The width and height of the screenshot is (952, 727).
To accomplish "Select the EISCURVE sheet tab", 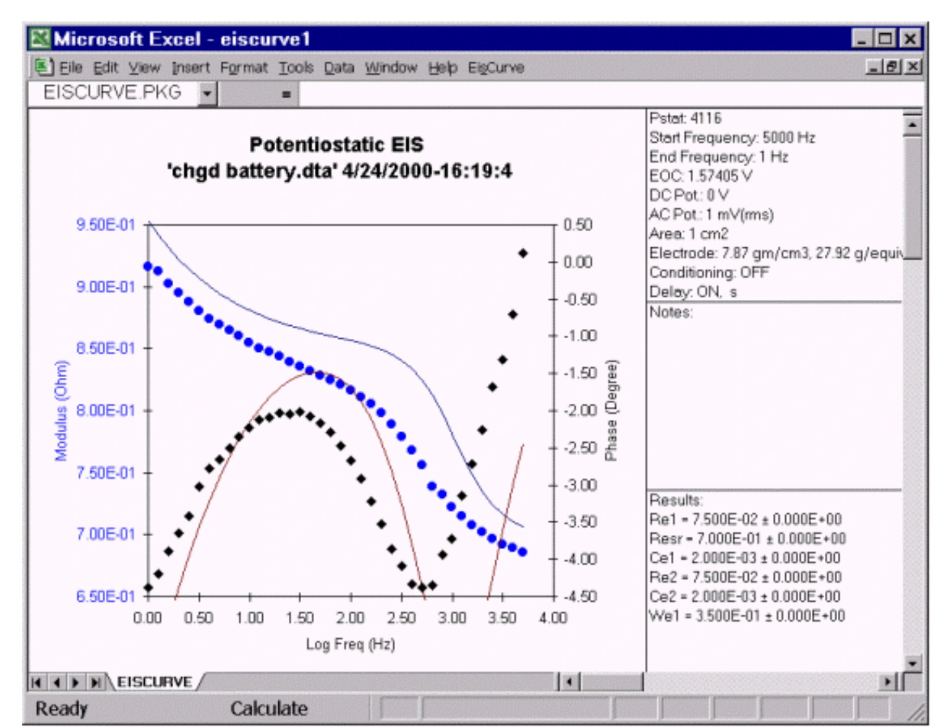I will pos(154,682).
